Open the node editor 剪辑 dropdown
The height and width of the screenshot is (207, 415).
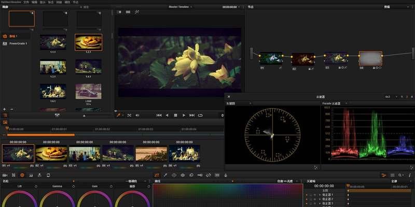pos(396,7)
